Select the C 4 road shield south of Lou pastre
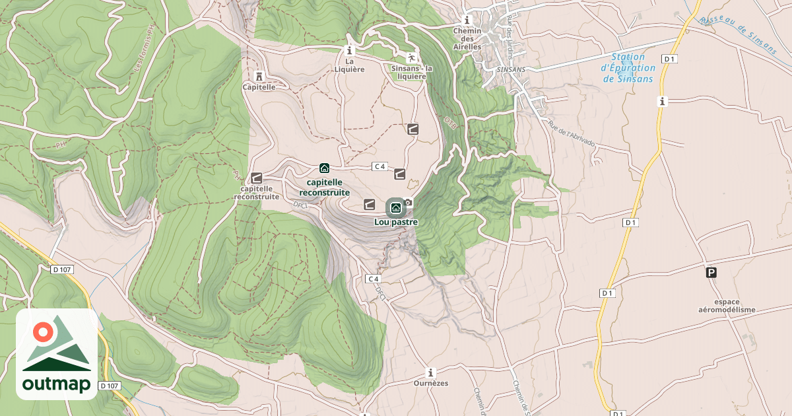792x416 pixels. [x=373, y=279]
